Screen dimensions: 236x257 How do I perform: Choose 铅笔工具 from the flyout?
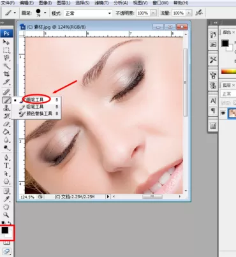[x=36, y=106]
